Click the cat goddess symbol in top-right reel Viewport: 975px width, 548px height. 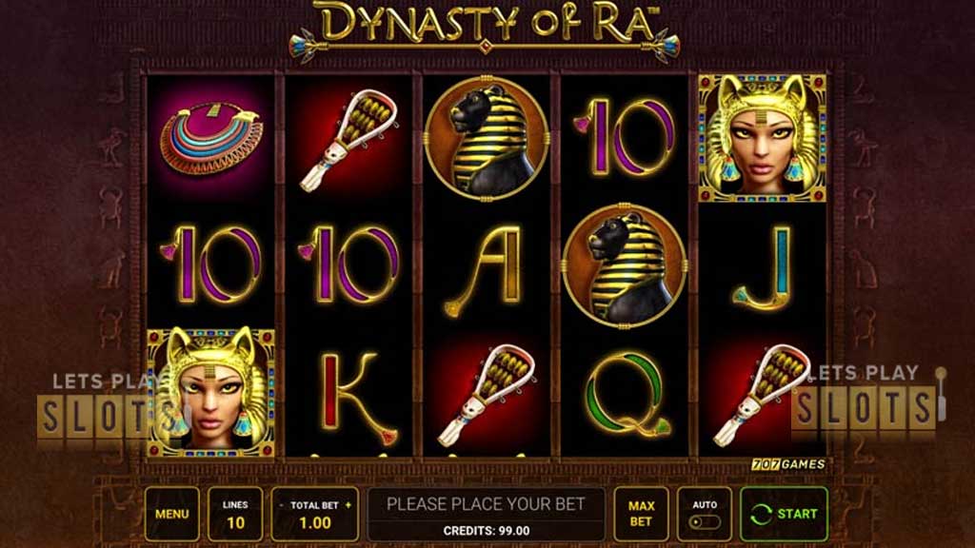pyautogui.click(x=763, y=138)
